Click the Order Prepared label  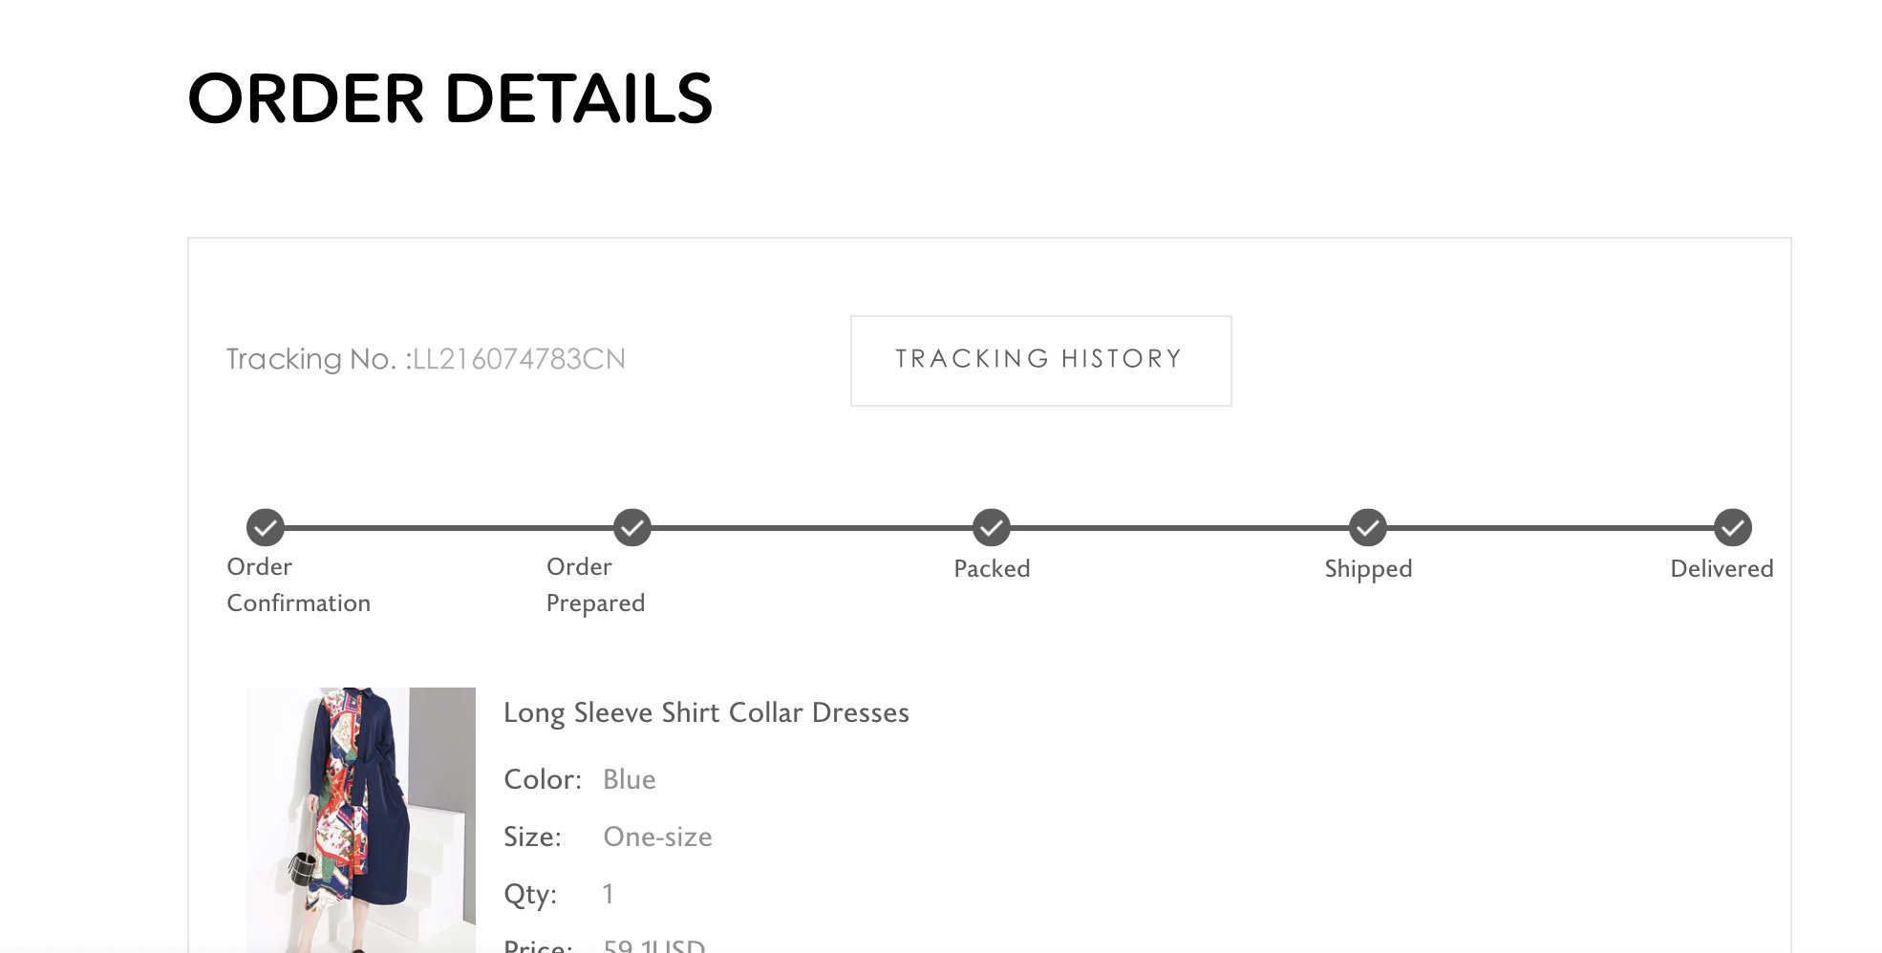click(x=595, y=584)
